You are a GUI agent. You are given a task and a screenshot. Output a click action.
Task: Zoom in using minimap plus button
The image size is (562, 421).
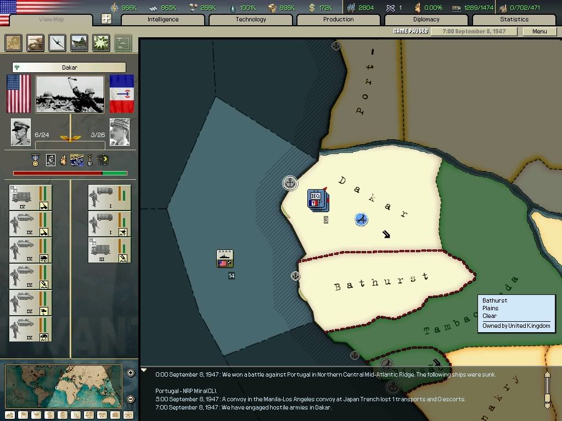(131, 373)
